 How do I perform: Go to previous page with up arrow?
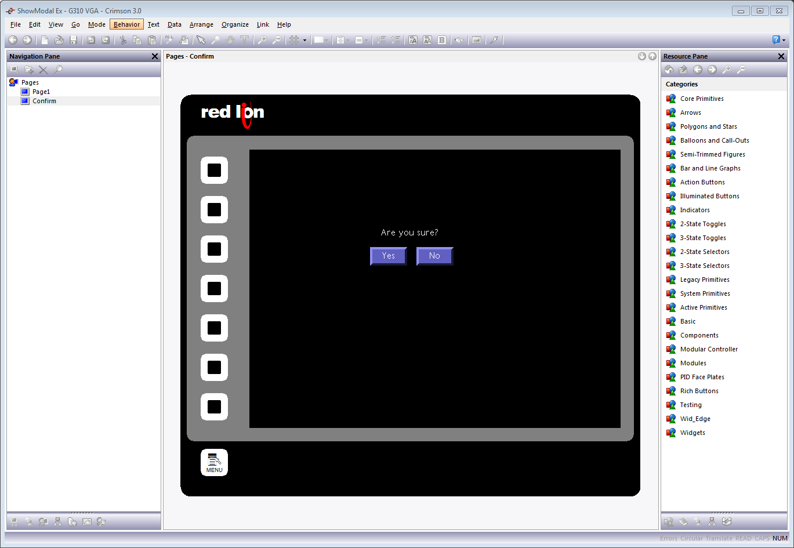click(x=652, y=56)
